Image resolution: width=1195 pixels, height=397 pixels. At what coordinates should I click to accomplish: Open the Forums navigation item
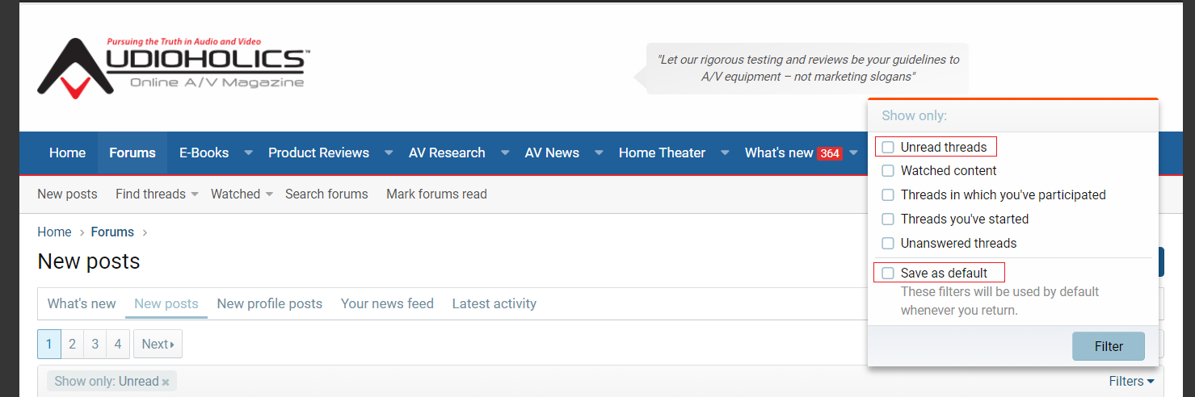133,153
